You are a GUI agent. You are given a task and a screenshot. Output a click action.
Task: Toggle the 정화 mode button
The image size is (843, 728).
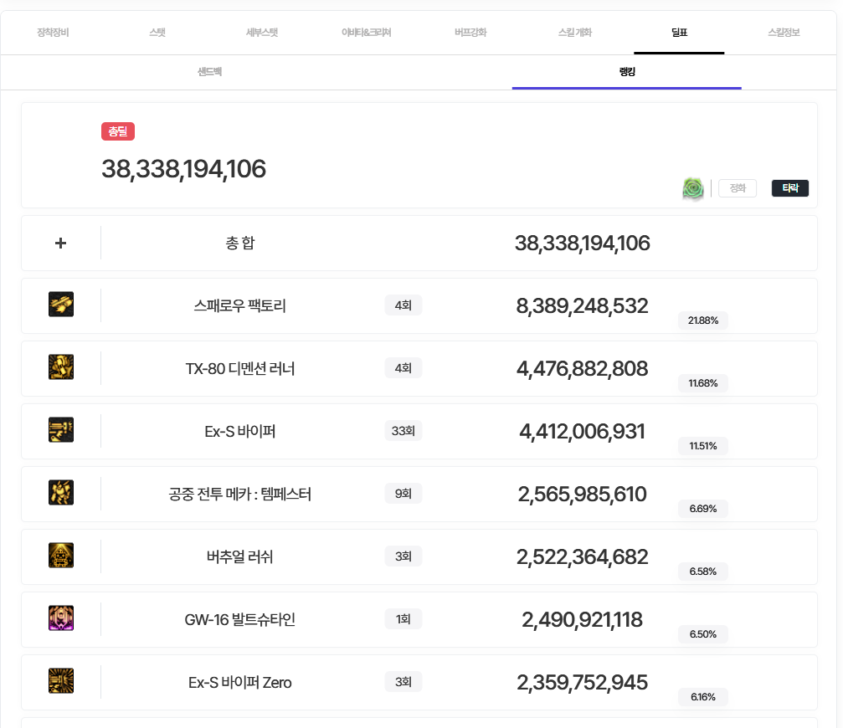point(737,188)
